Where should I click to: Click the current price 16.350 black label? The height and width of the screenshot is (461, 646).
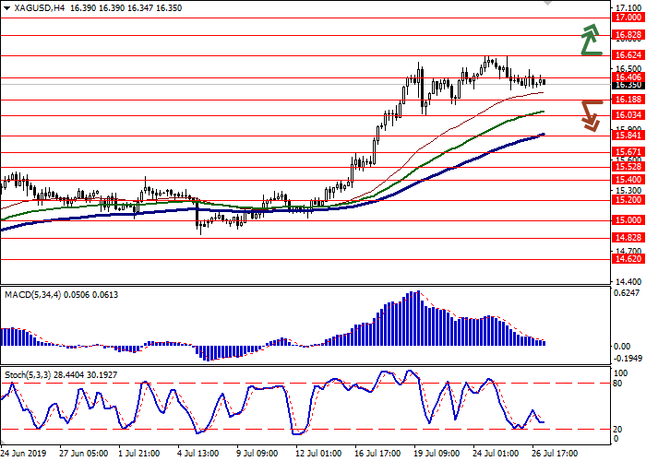627,85
